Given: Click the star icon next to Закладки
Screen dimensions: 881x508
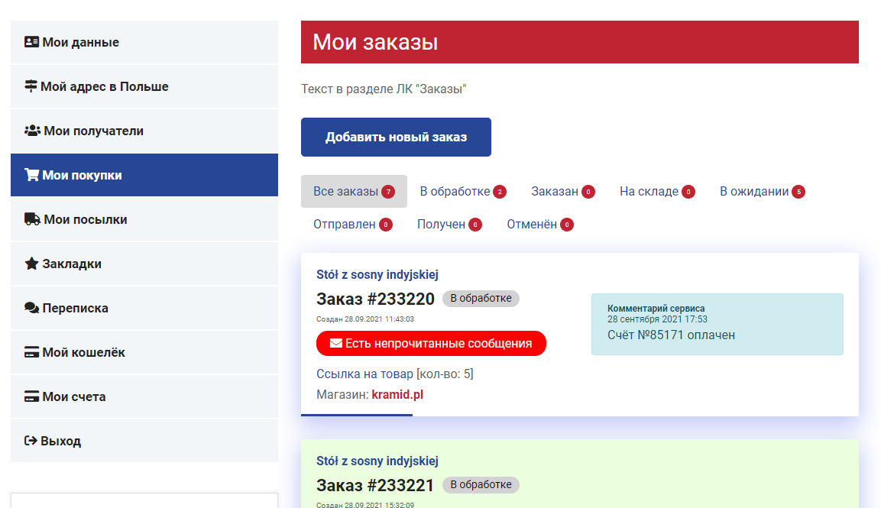Looking at the screenshot, I should (31, 264).
